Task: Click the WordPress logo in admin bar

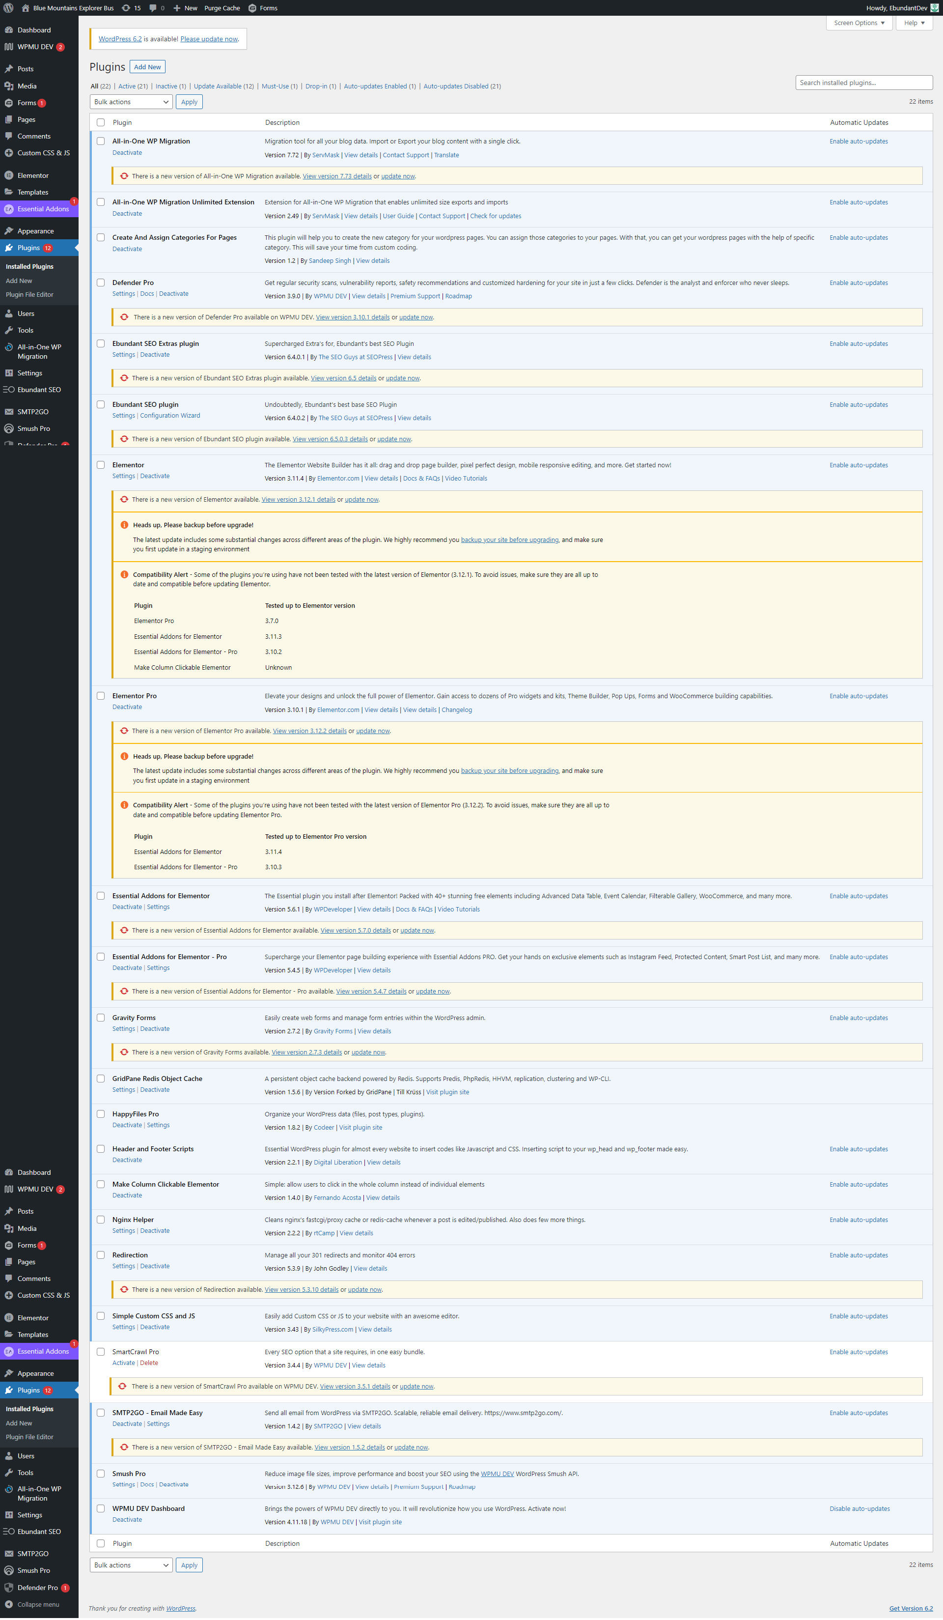Action: (8, 8)
